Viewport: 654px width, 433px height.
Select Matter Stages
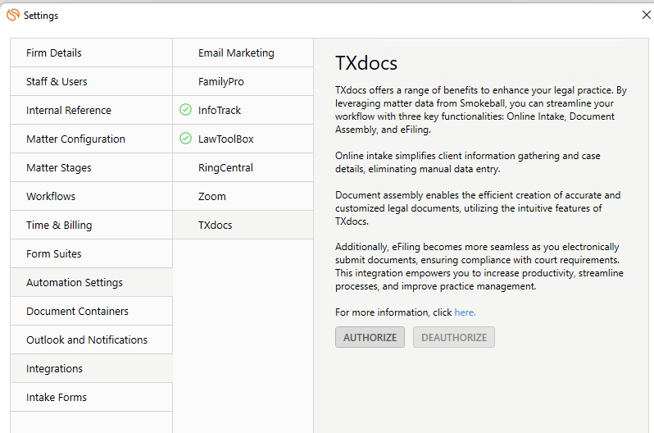[x=91, y=167]
